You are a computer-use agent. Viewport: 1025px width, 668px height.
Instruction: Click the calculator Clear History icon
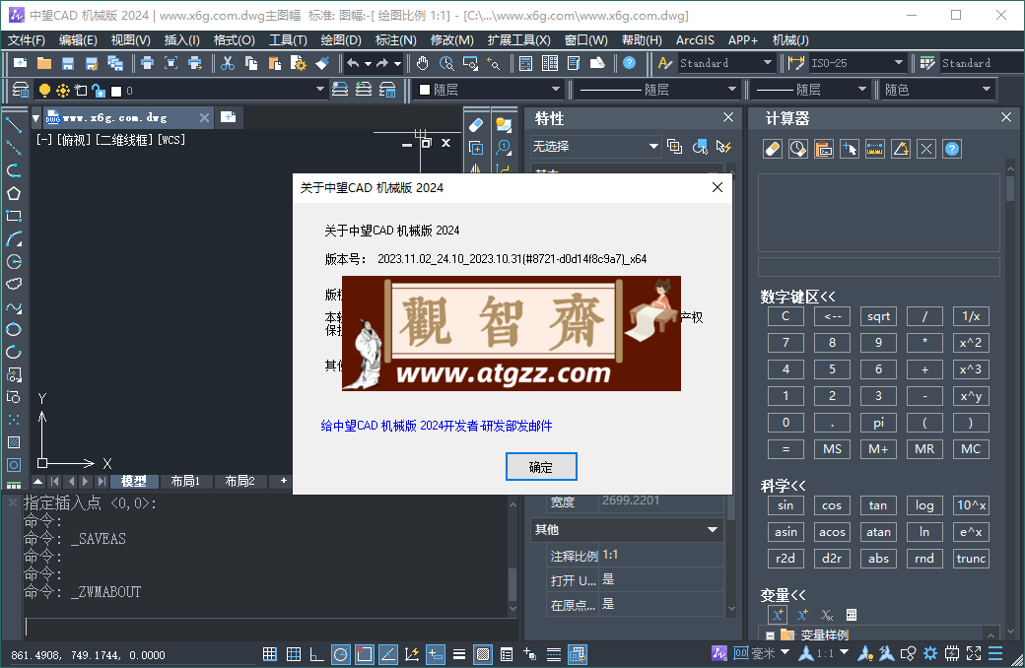pos(797,149)
